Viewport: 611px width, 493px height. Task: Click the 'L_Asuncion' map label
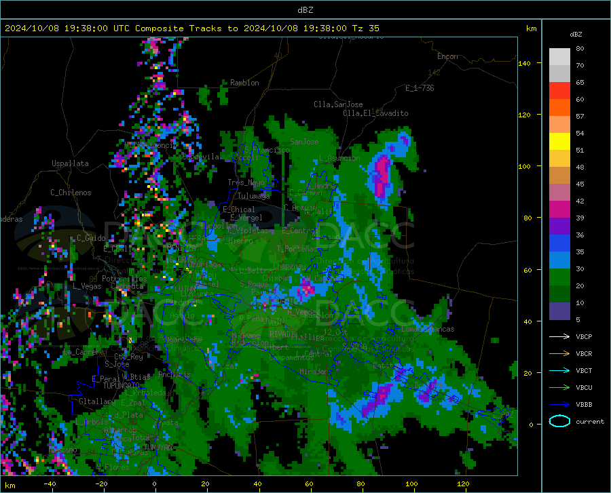pos(339,158)
